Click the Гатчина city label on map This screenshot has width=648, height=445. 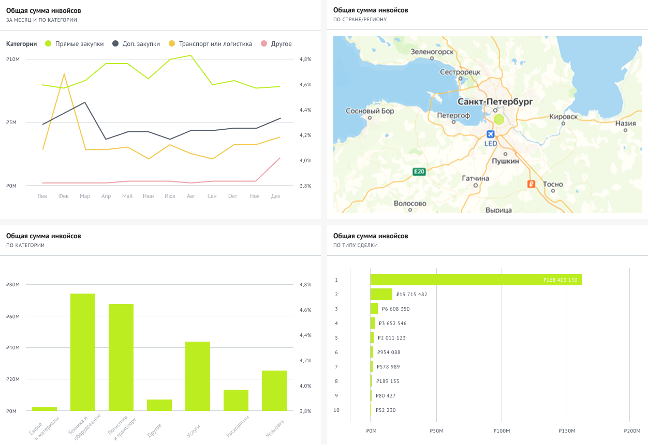(x=475, y=178)
